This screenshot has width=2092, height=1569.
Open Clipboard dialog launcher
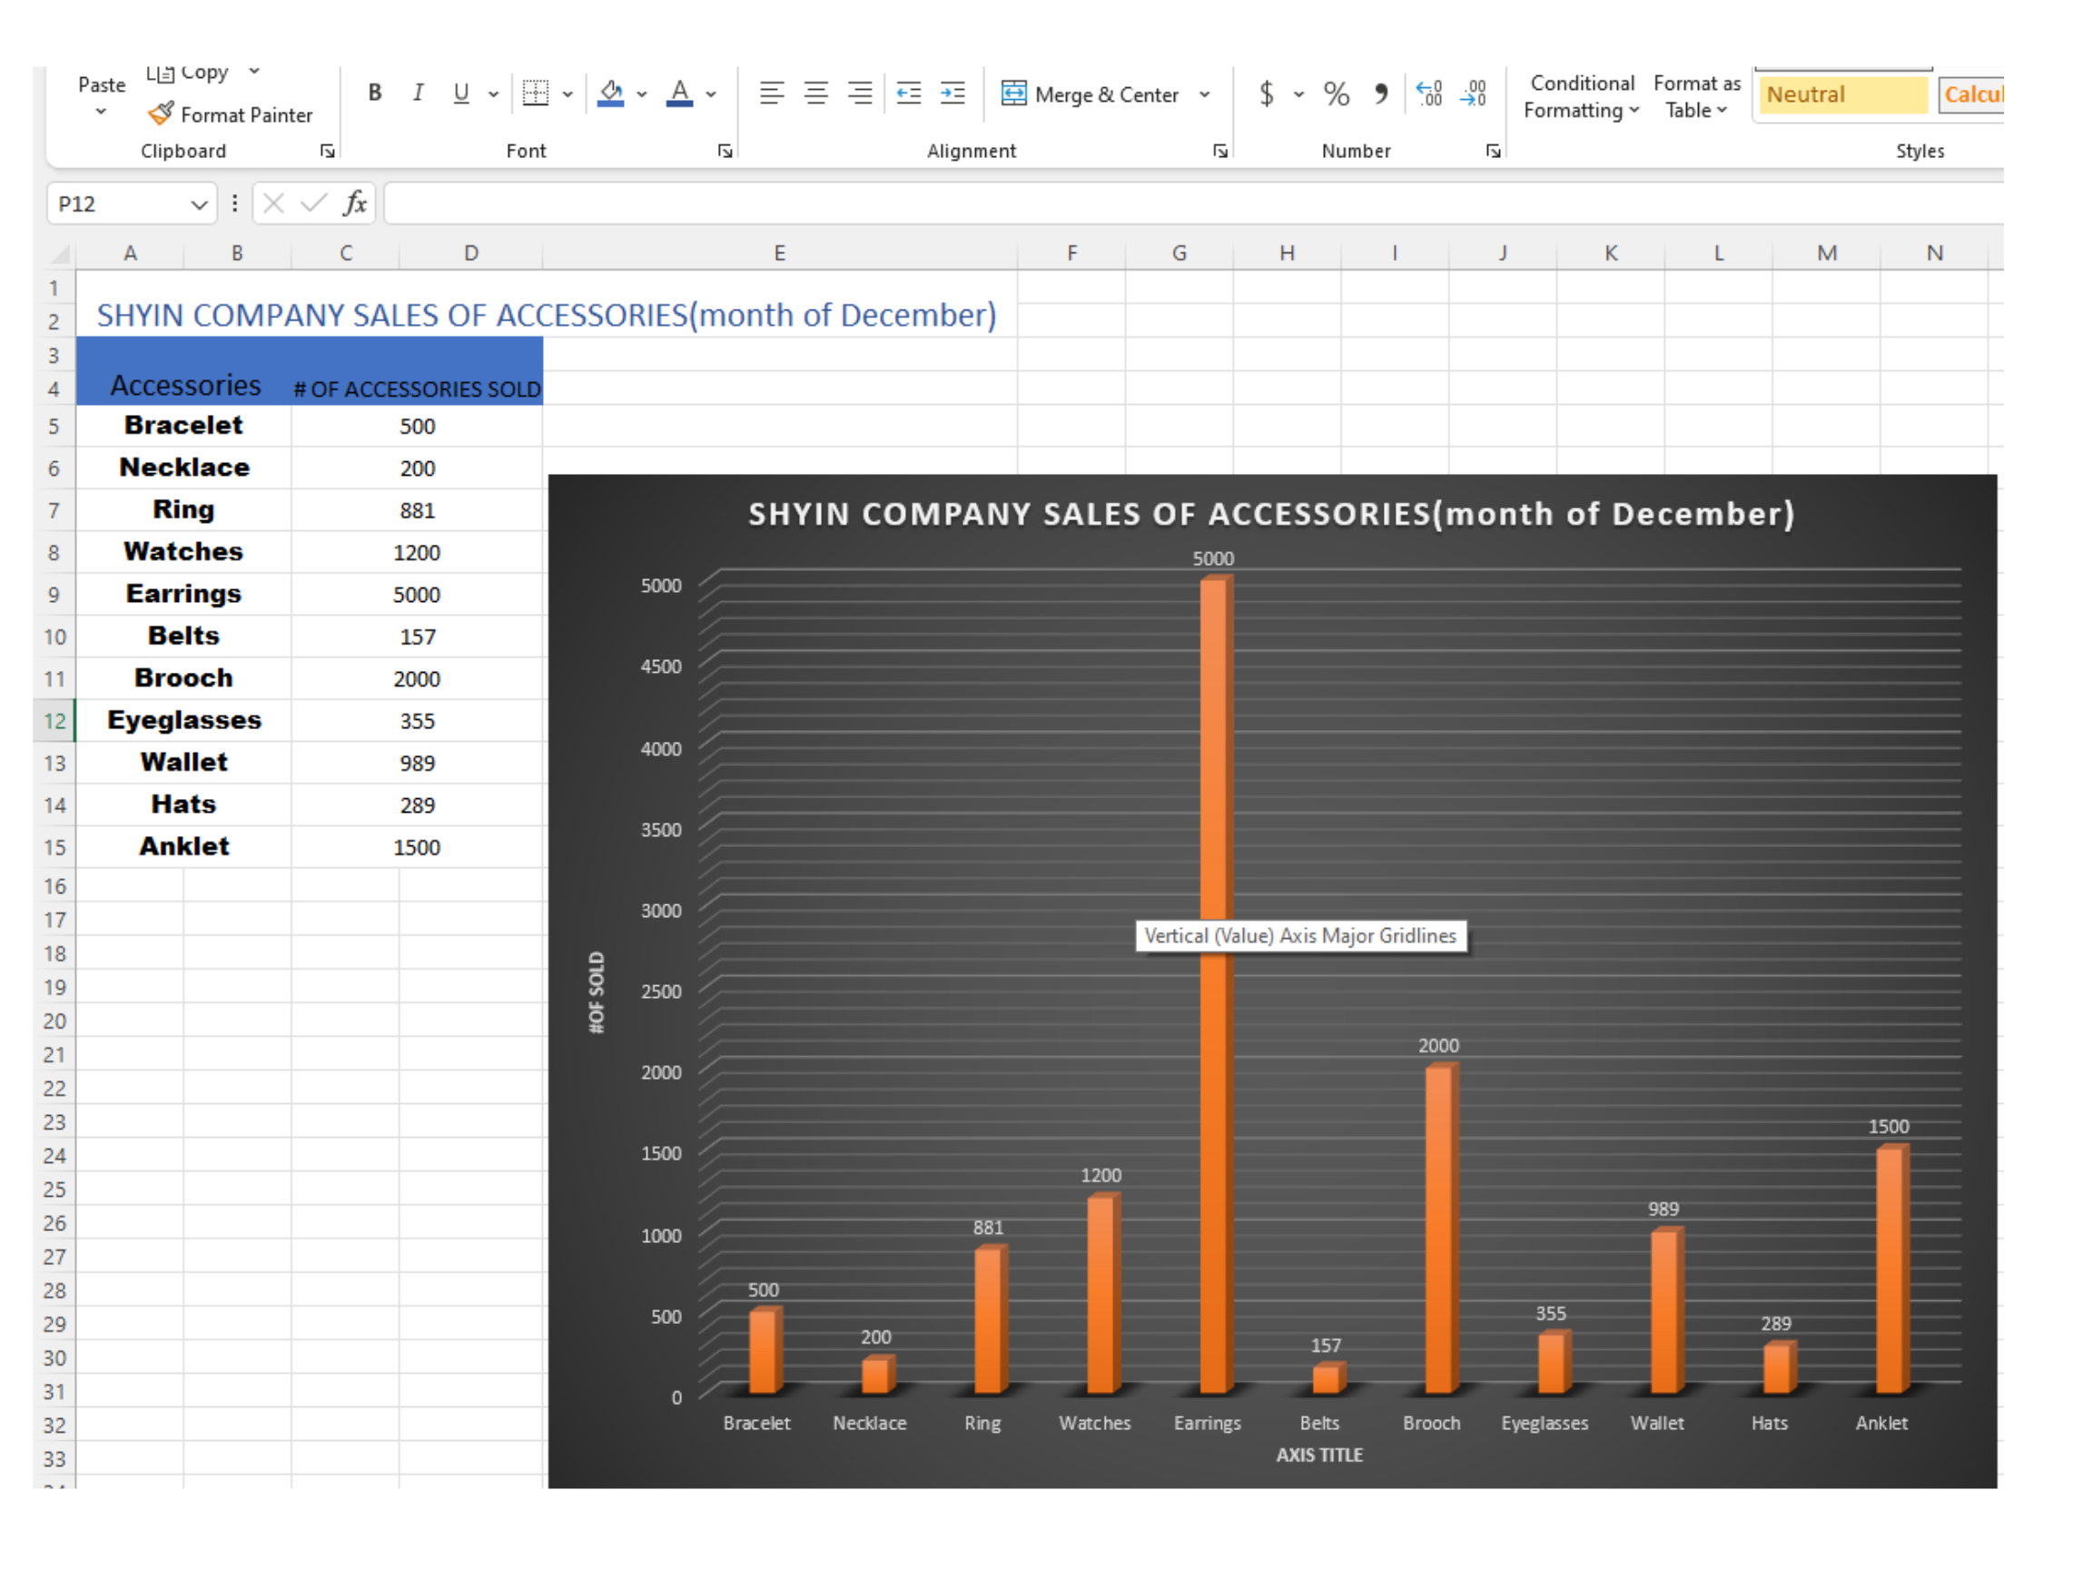coord(327,151)
